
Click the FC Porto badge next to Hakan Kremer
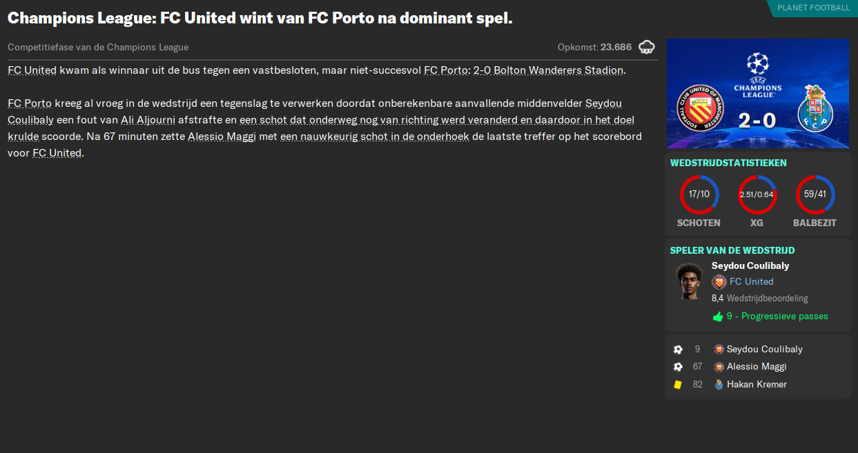click(719, 384)
